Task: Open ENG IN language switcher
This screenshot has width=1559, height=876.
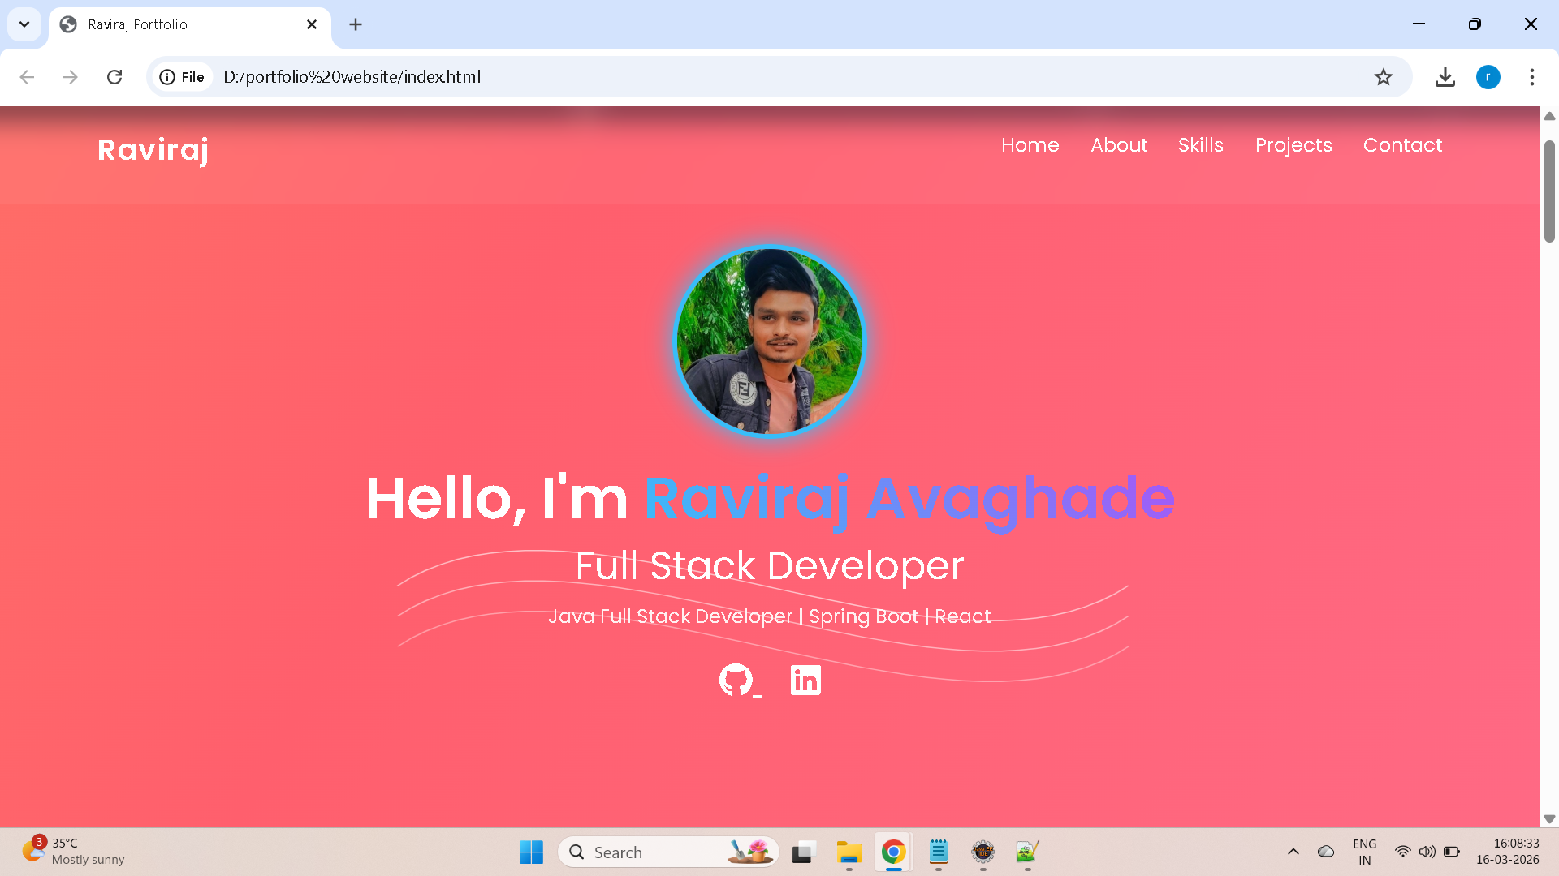Action: click(x=1364, y=852)
